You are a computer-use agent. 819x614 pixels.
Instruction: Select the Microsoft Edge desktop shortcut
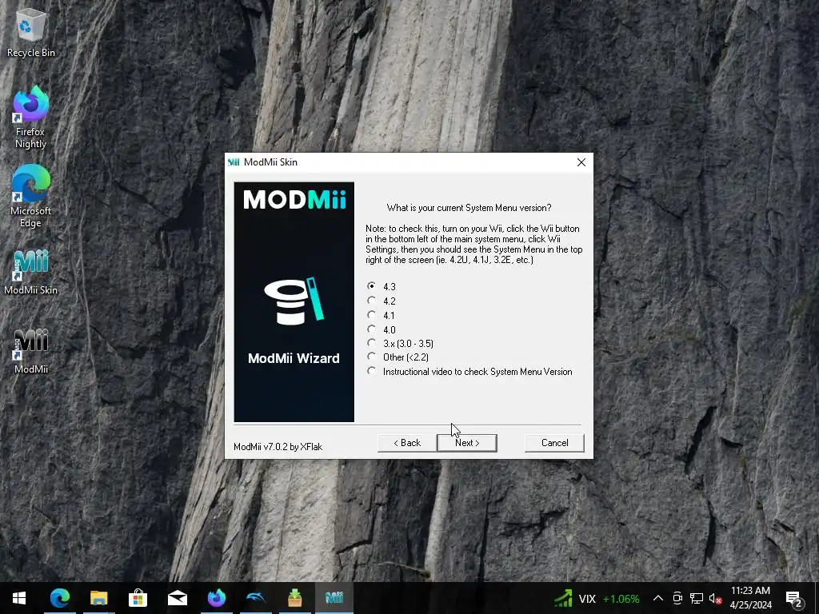point(30,197)
